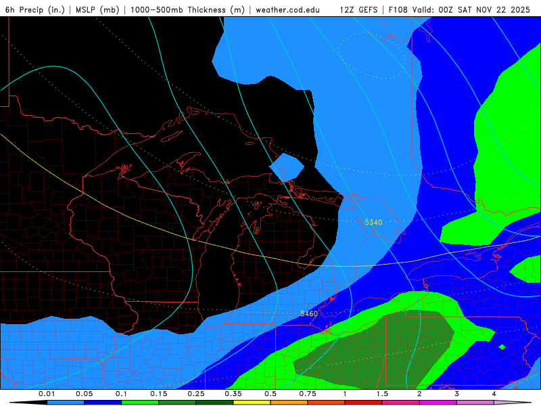Click the '1.5' legend value
The height and width of the screenshot is (406, 541).
382,394
